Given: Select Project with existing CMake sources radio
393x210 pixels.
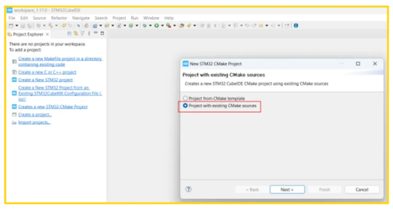Looking at the screenshot, I should click(x=185, y=106).
